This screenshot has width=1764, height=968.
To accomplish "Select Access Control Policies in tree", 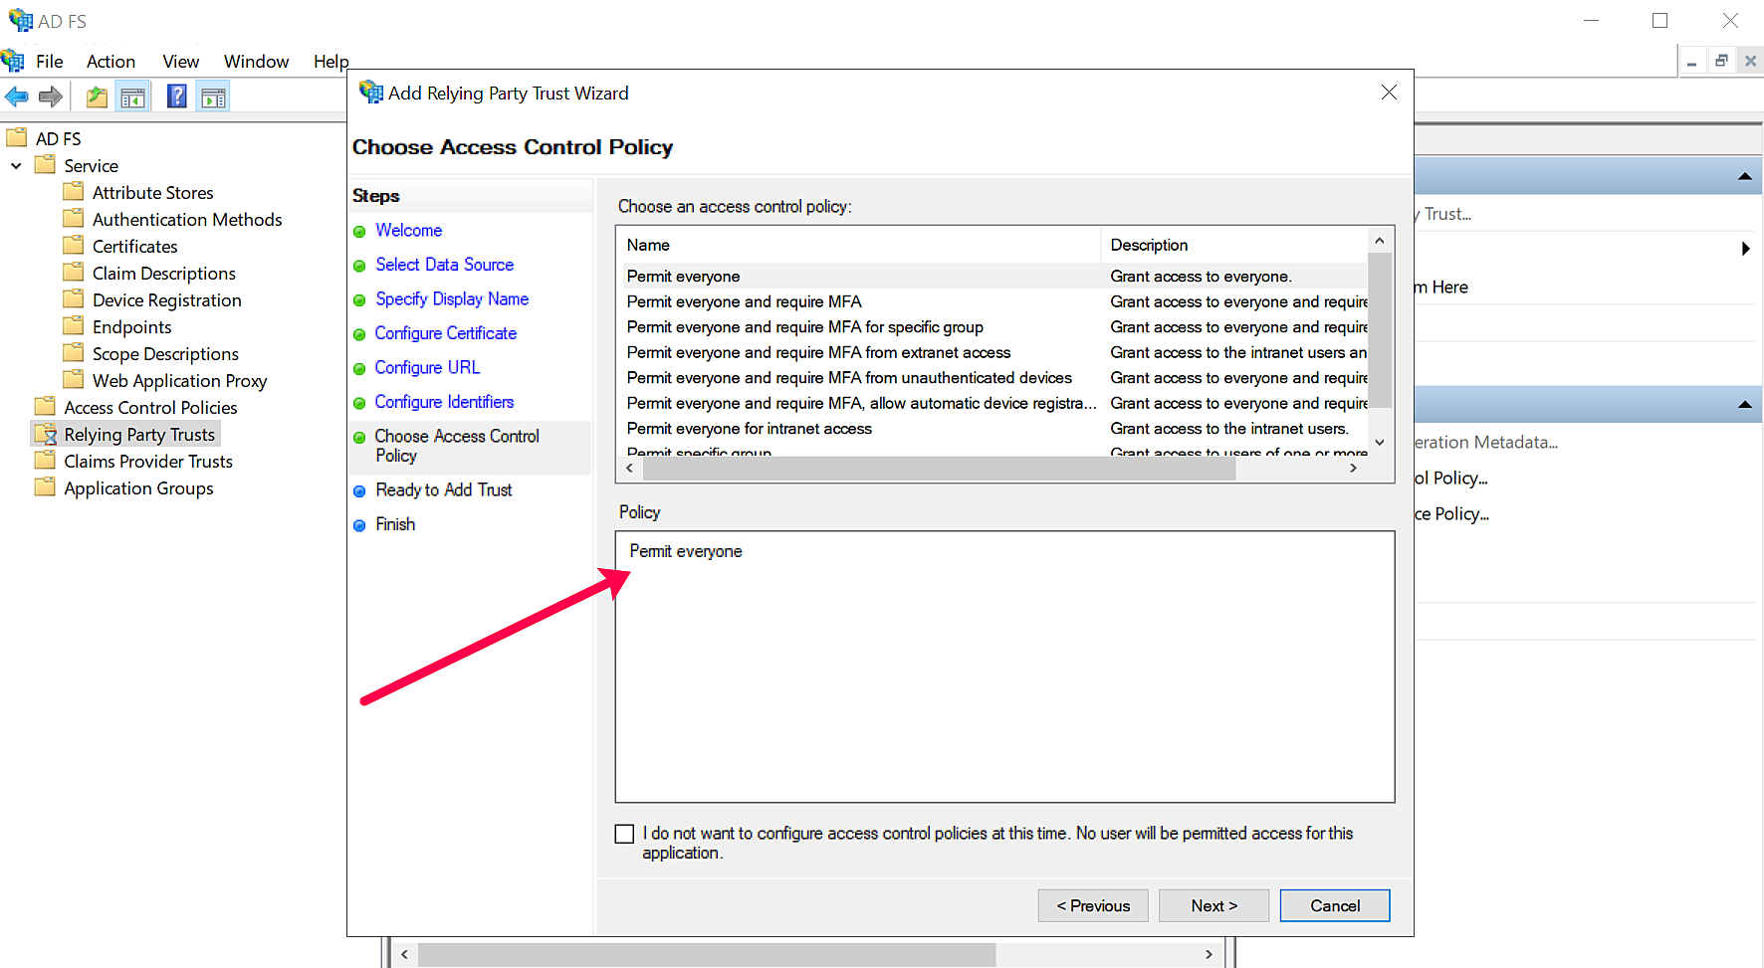I will (150, 408).
